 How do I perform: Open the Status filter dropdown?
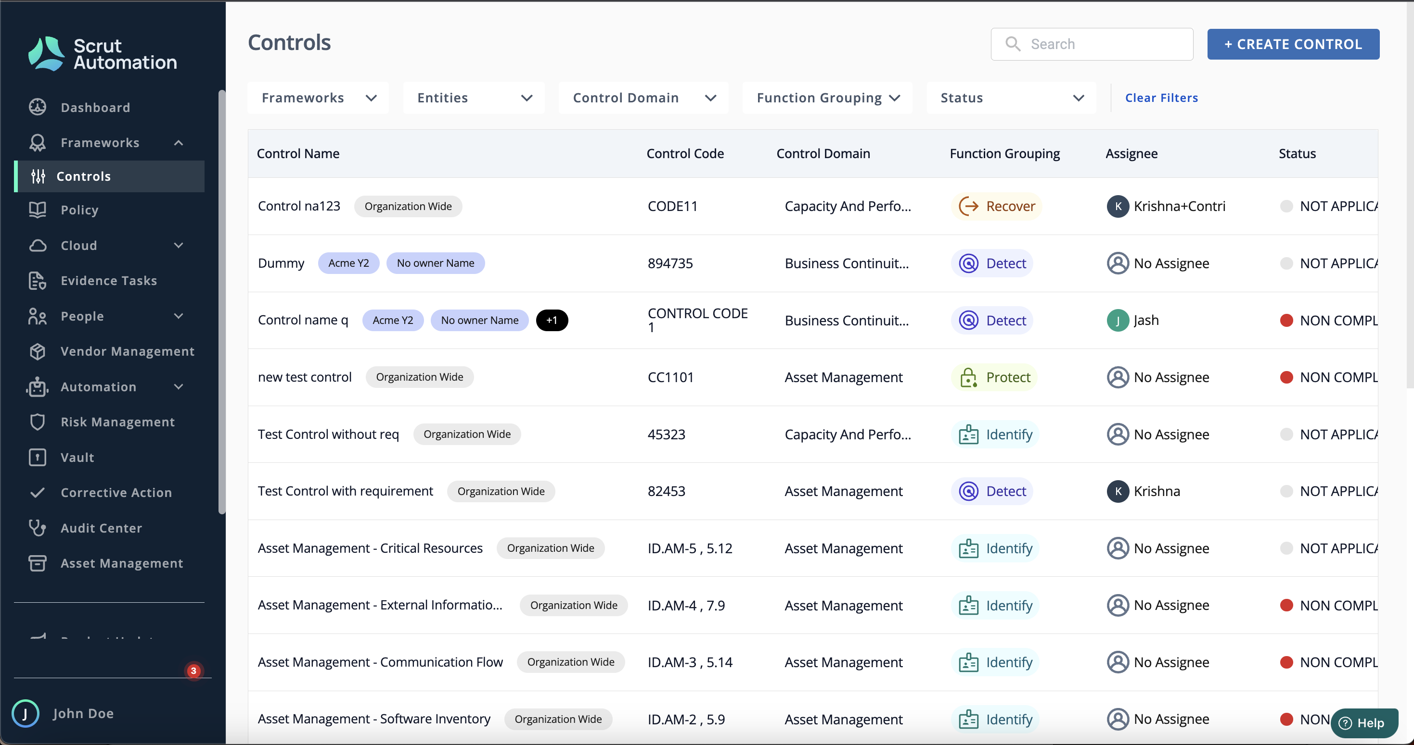tap(1011, 98)
